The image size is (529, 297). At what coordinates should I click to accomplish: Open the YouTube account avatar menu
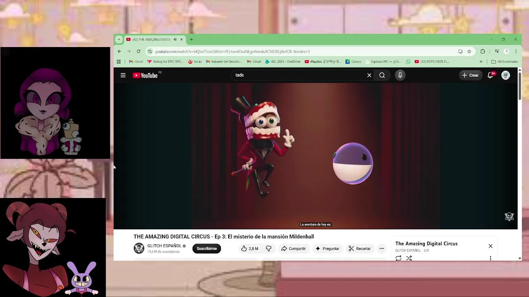tap(505, 75)
